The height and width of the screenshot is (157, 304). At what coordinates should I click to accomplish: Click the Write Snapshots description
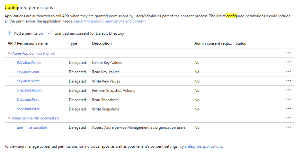click(x=106, y=109)
